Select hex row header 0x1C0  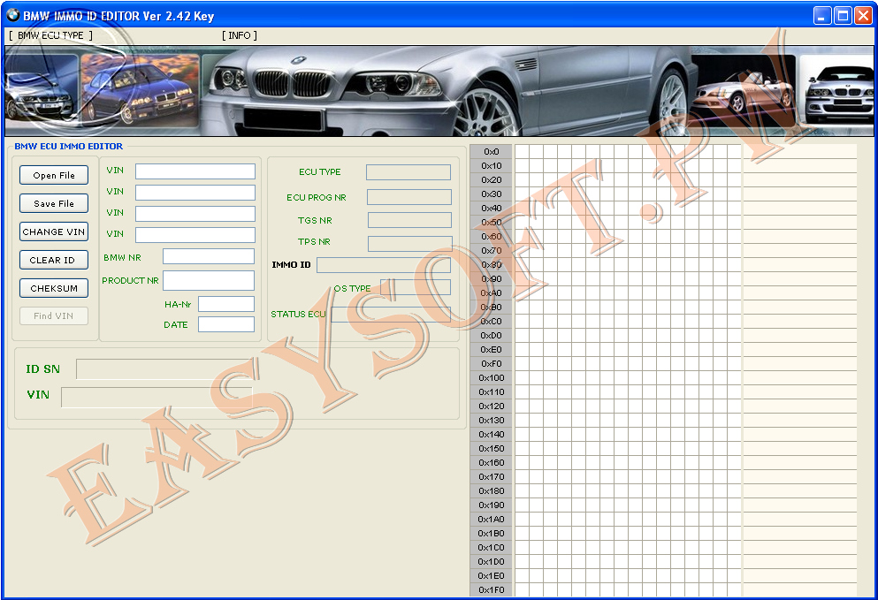[491, 547]
